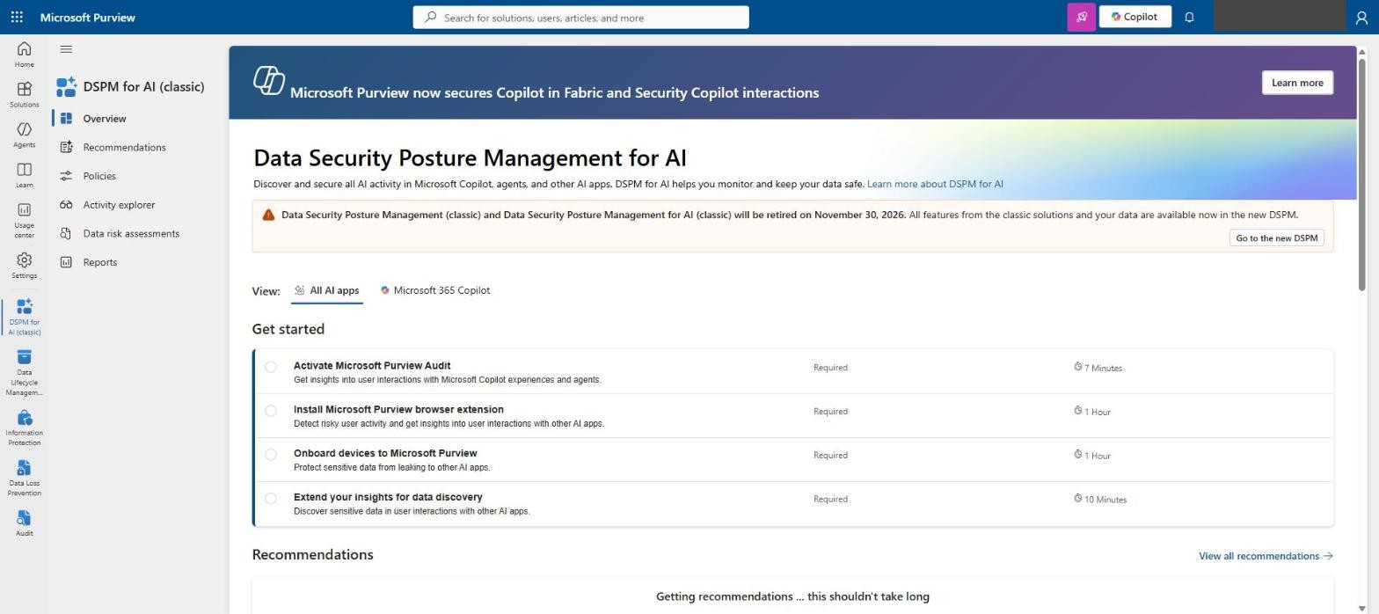Click the Learn more banner button
This screenshot has width=1379, height=614.
point(1297,83)
